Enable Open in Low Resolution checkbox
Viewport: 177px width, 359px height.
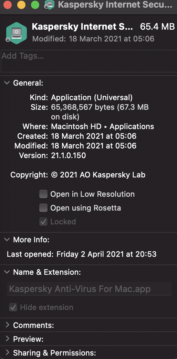[43, 194]
